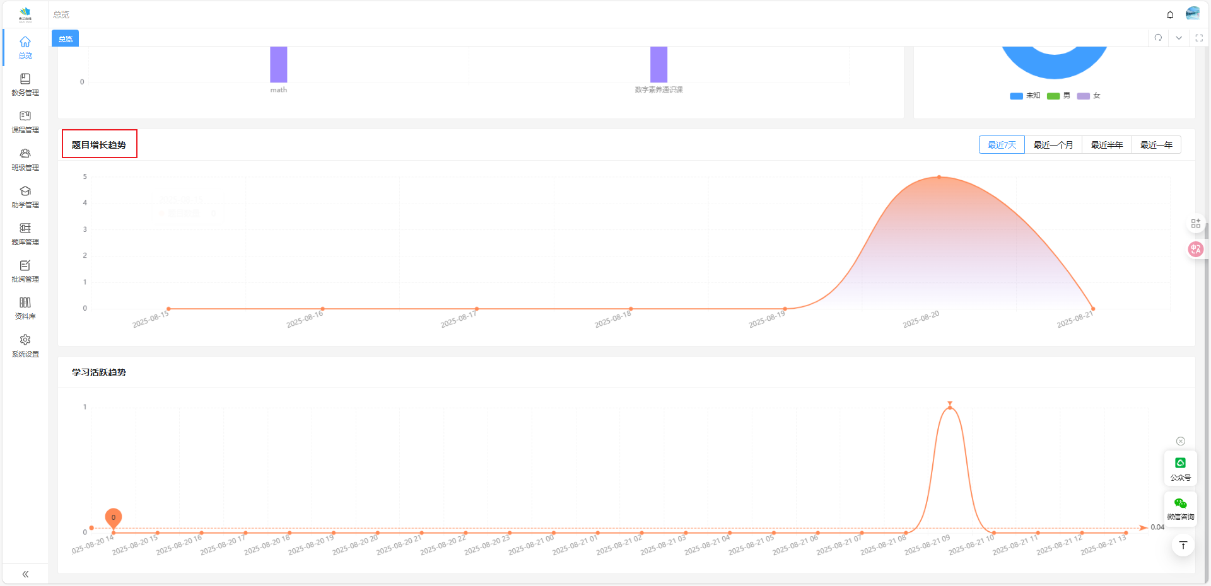
Task: Open the 课程管理 sidebar icon
Action: click(25, 116)
